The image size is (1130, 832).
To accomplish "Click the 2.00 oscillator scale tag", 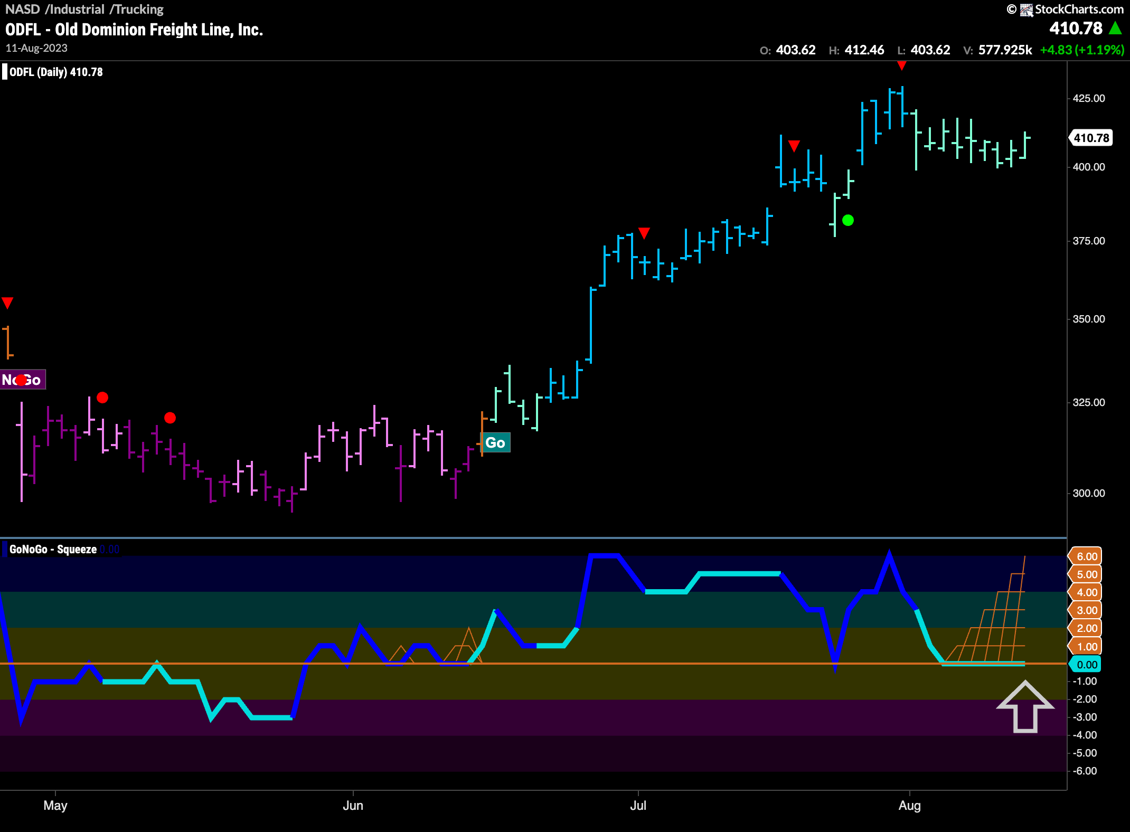I will click(x=1086, y=628).
